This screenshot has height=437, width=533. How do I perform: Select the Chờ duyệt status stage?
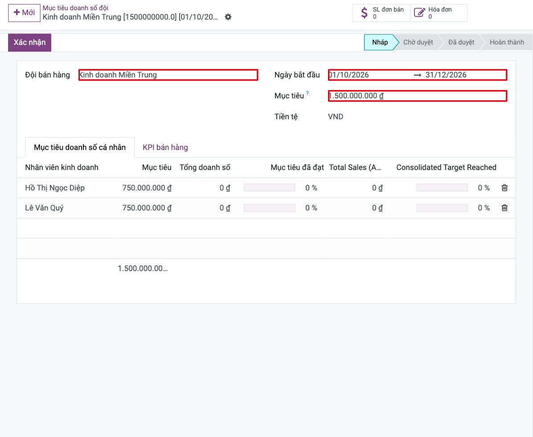[x=418, y=42]
